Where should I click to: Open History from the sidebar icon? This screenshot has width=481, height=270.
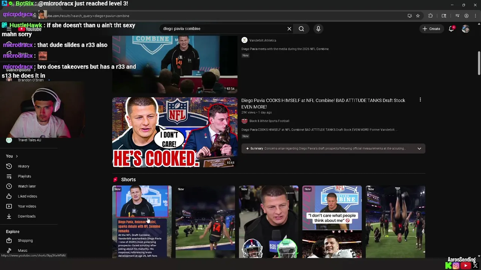coord(9,166)
